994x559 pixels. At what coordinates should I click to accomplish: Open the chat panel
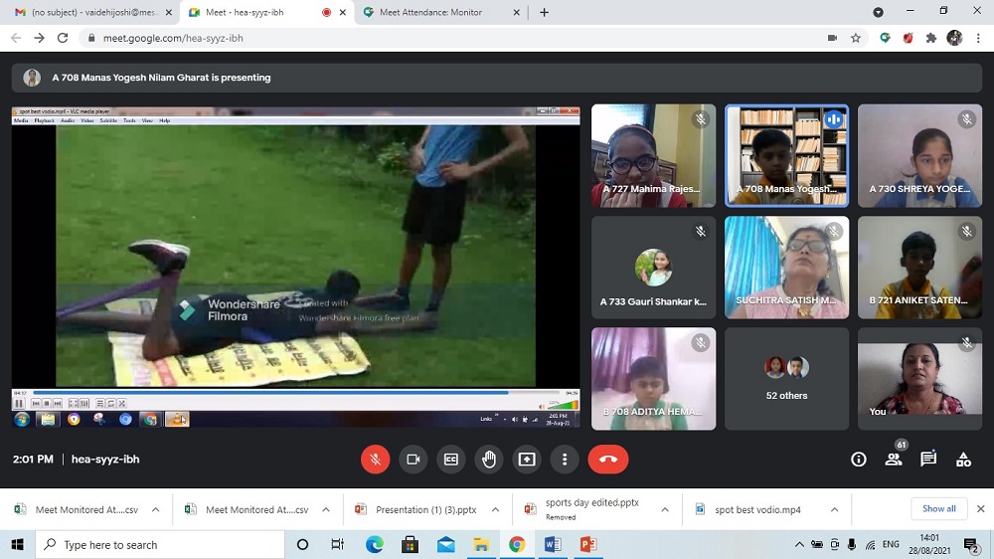click(928, 460)
